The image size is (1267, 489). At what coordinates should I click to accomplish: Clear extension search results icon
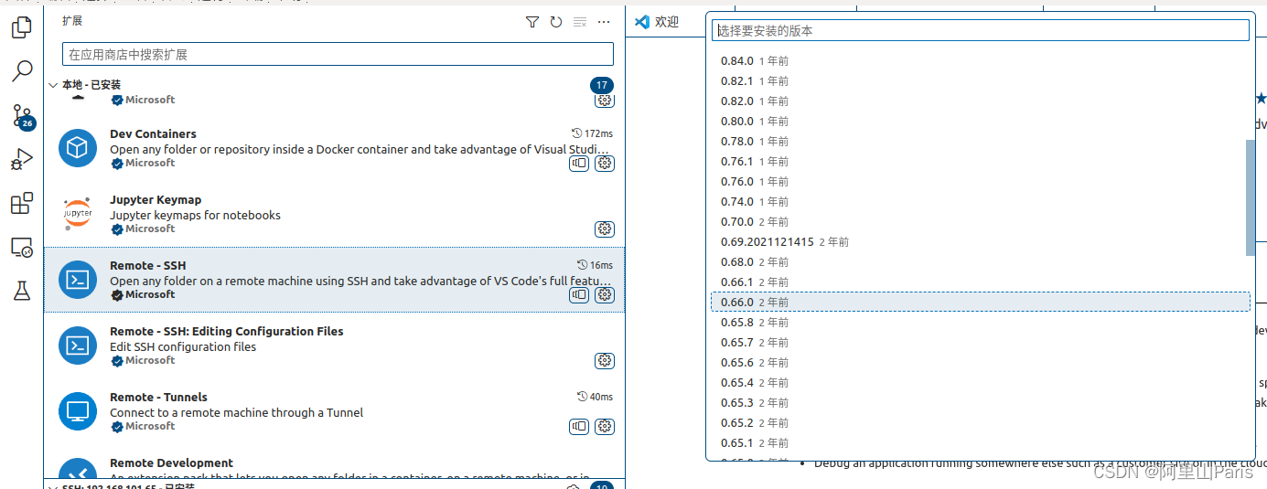click(580, 22)
